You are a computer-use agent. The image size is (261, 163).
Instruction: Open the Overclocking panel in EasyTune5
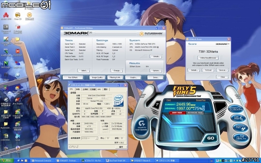point(236,109)
